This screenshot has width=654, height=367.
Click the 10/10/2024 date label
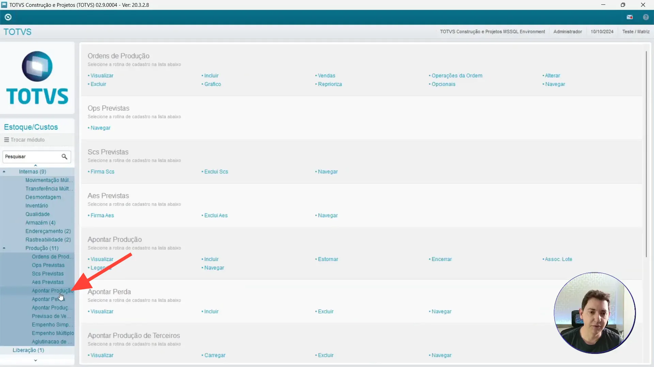[602, 32]
